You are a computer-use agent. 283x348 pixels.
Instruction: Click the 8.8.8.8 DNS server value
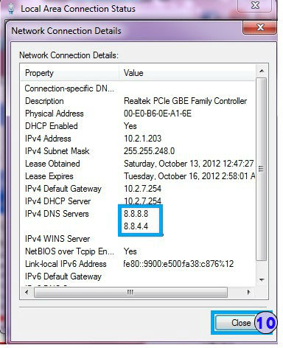(136, 214)
